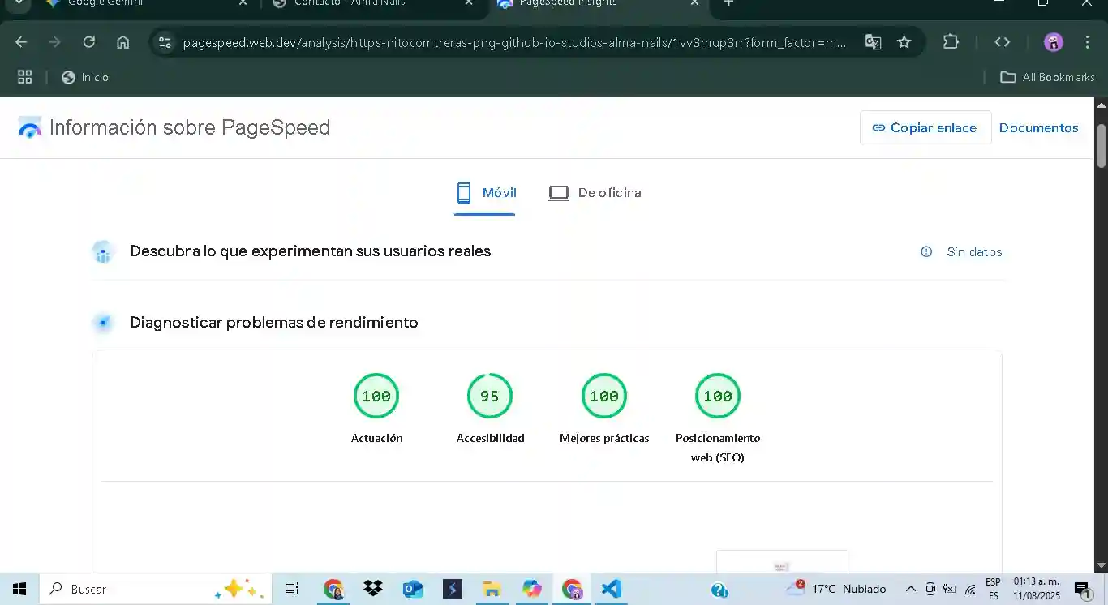The height and width of the screenshot is (605, 1108).
Task: Click the address bar URL
Action: pyautogui.click(x=515, y=42)
